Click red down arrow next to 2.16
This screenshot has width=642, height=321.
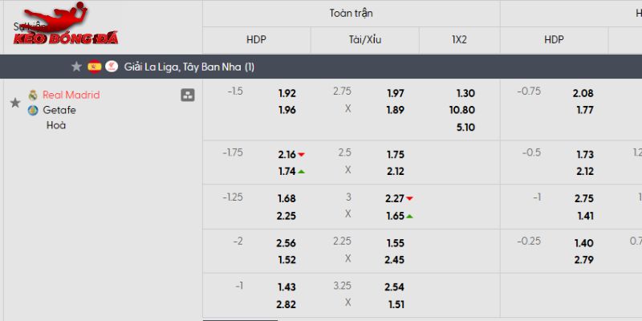tap(302, 154)
